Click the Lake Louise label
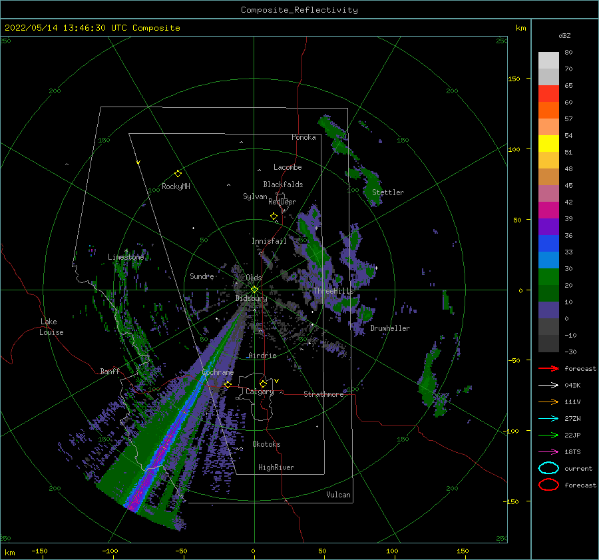This screenshot has height=560, width=599. pos(51,327)
